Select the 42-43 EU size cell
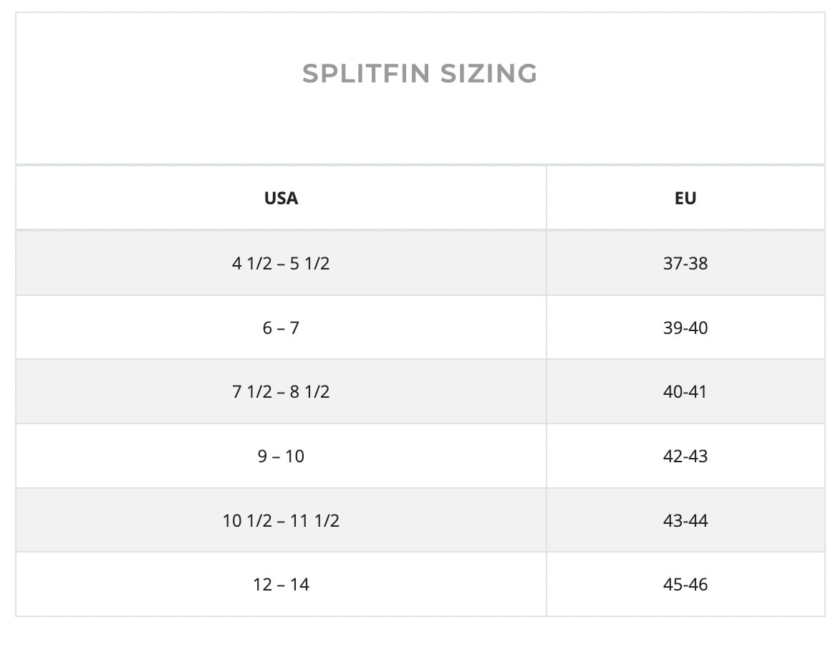Viewport: 838px width, 645px height. 685,456
